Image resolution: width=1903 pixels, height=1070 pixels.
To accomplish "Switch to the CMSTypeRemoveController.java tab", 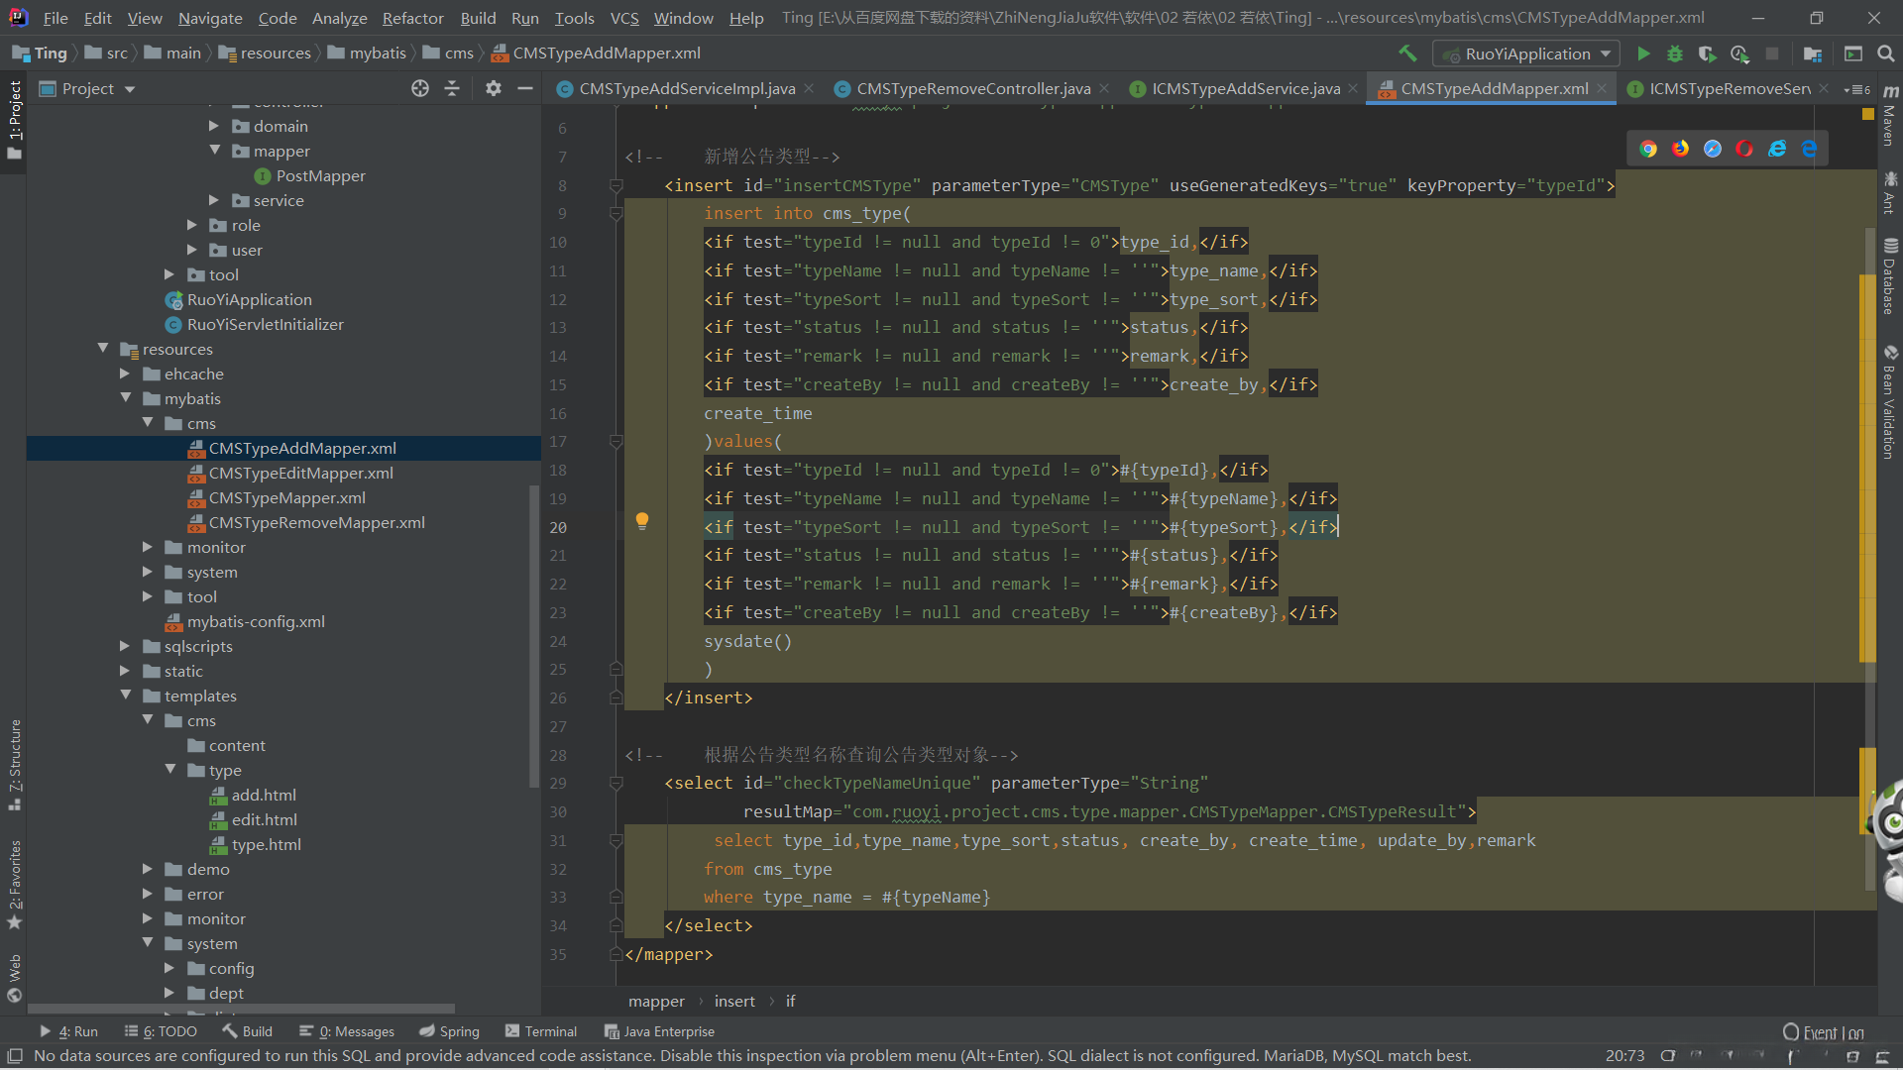I will (972, 89).
